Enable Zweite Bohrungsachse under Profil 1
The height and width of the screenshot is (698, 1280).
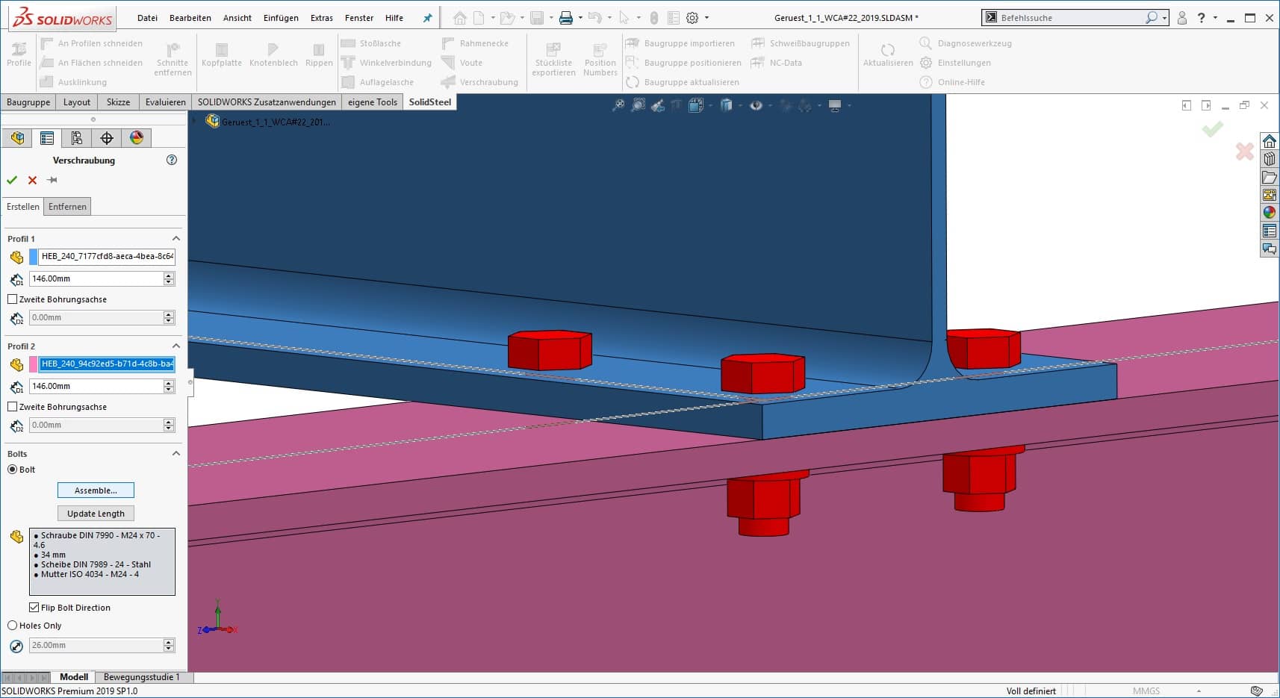[x=12, y=299]
